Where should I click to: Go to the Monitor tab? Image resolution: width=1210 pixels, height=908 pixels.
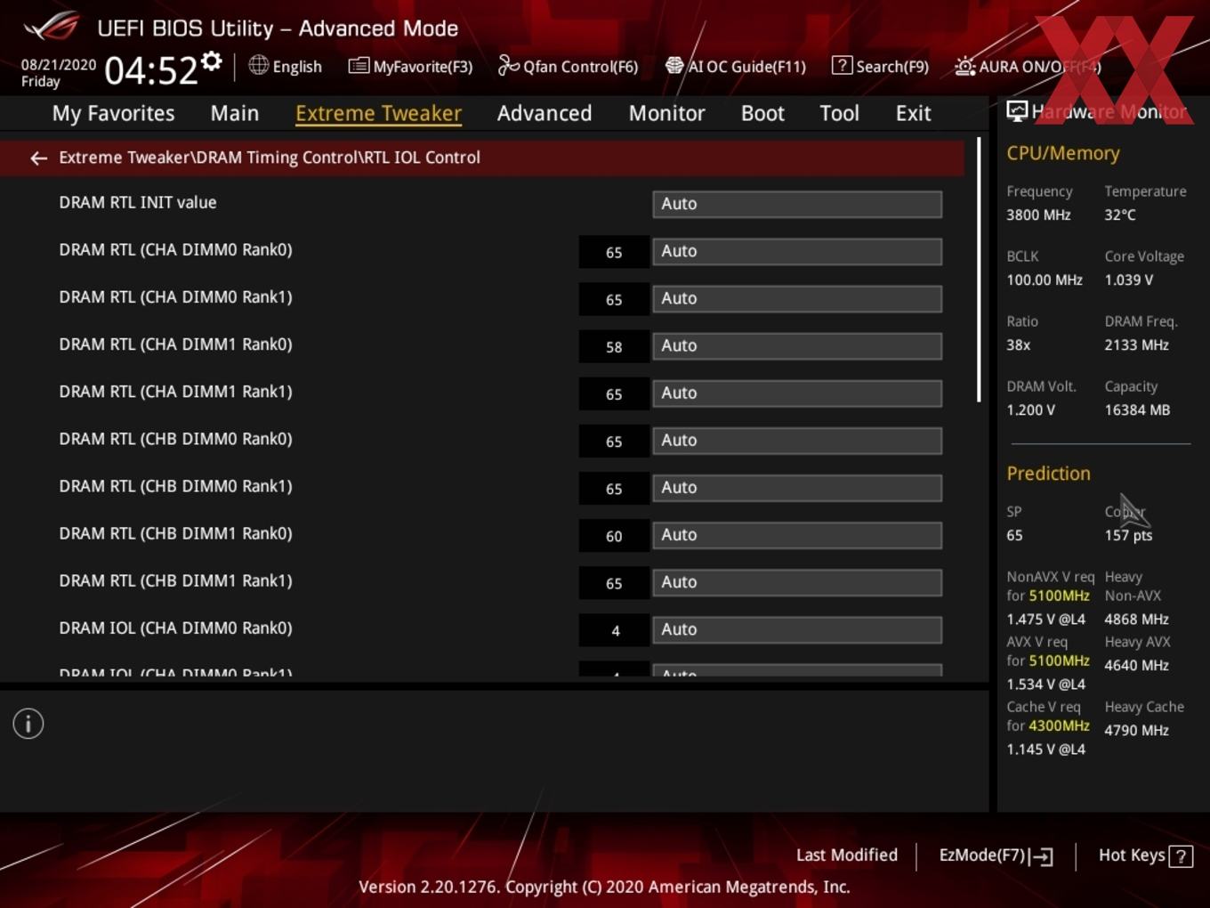[x=667, y=113]
